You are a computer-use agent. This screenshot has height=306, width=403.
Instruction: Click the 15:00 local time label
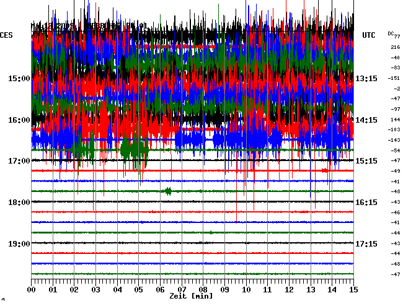(19, 79)
